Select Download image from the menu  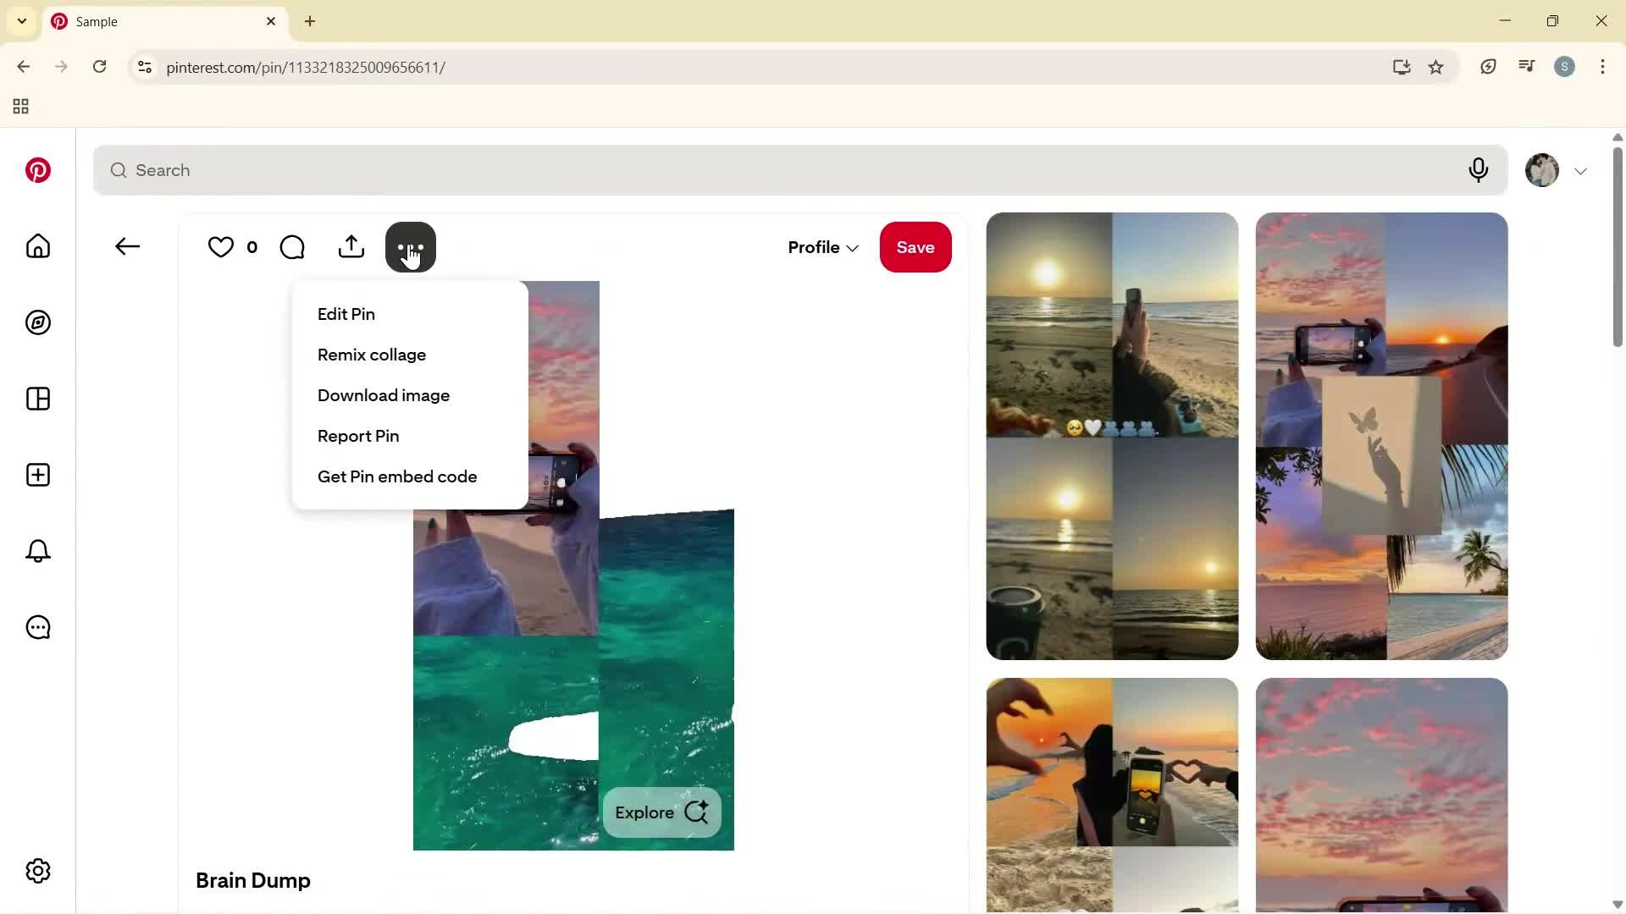coord(383,395)
